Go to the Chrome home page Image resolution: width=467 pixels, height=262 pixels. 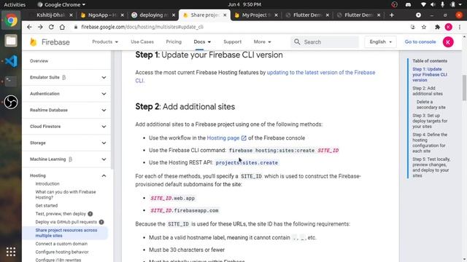click(x=62, y=27)
